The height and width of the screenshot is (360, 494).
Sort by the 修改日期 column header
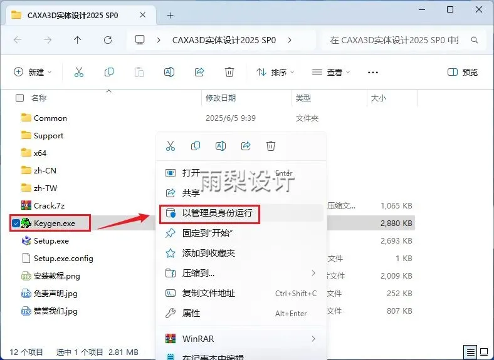(221, 98)
